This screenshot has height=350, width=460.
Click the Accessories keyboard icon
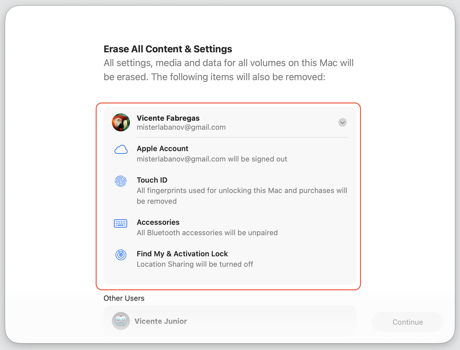(x=121, y=223)
